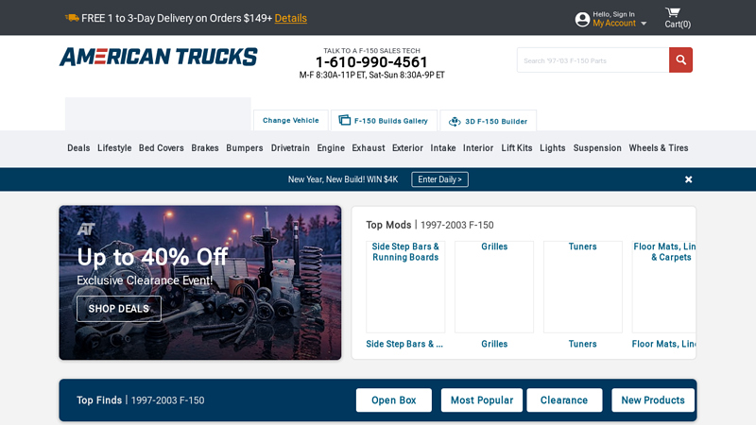The height and width of the screenshot is (425, 756).
Task: Click the Open Box button
Action: coord(394,399)
